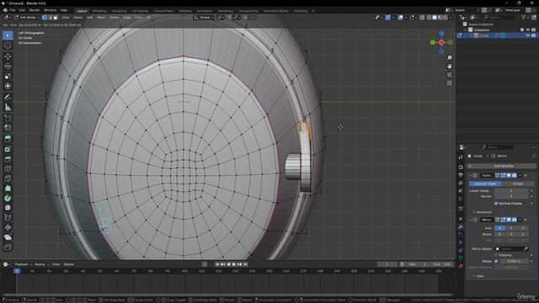This screenshot has width=539, height=303.
Task: Collapse the Mirror modifier panel
Action: tap(470, 220)
